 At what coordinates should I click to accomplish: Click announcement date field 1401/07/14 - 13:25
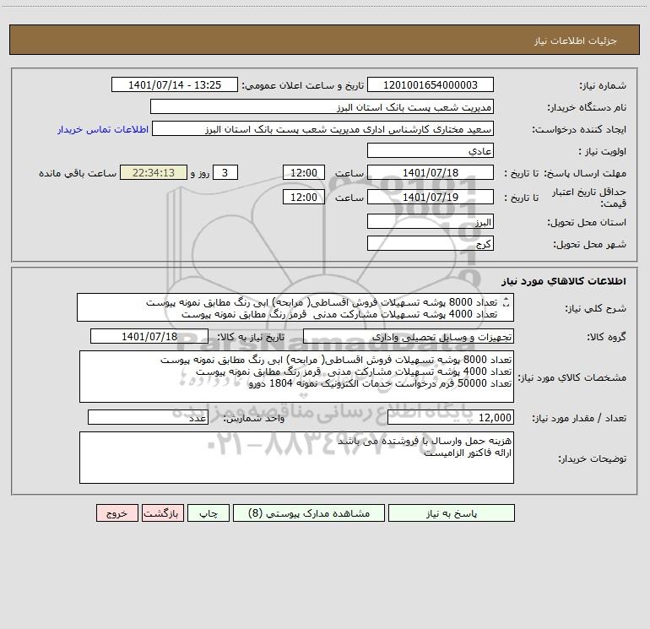(x=175, y=84)
